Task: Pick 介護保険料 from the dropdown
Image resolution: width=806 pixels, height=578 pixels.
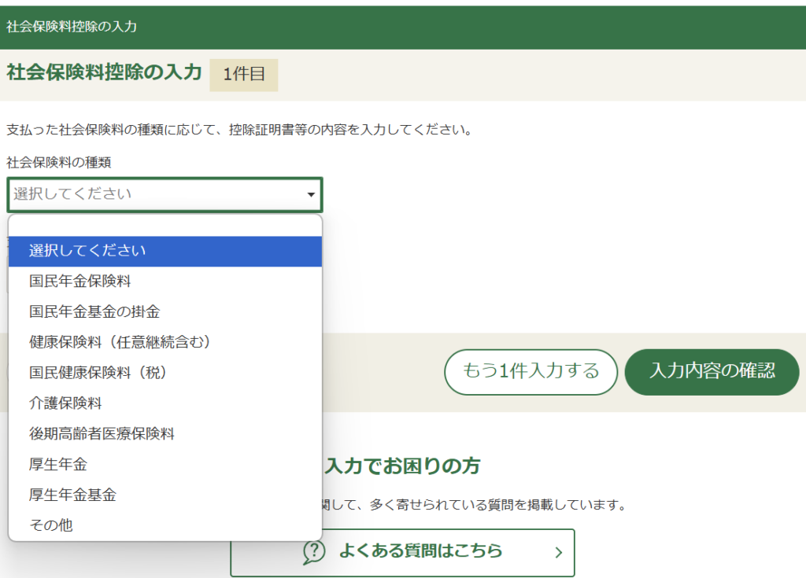Action: [x=165, y=403]
